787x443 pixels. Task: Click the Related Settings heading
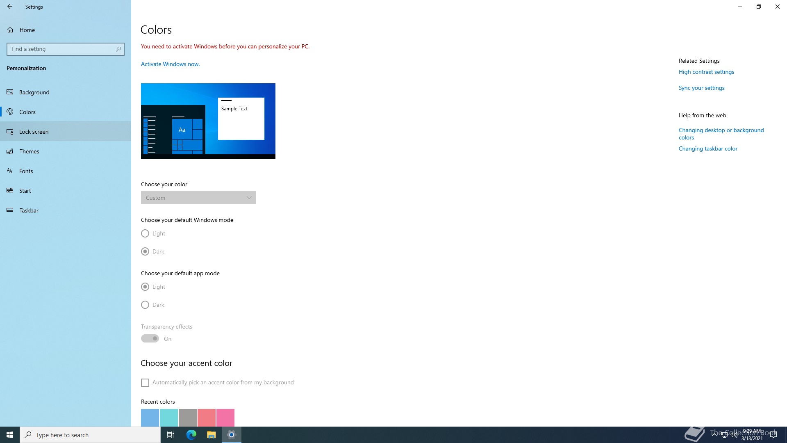[699, 61]
